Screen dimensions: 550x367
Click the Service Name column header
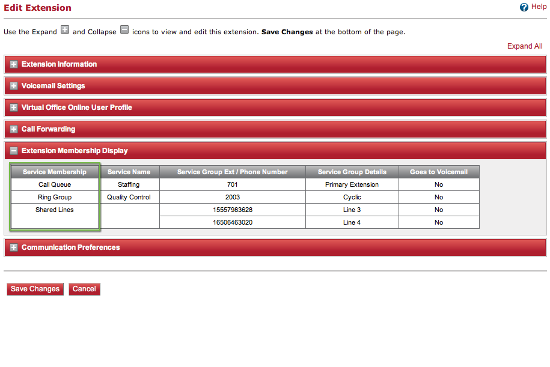(x=129, y=172)
